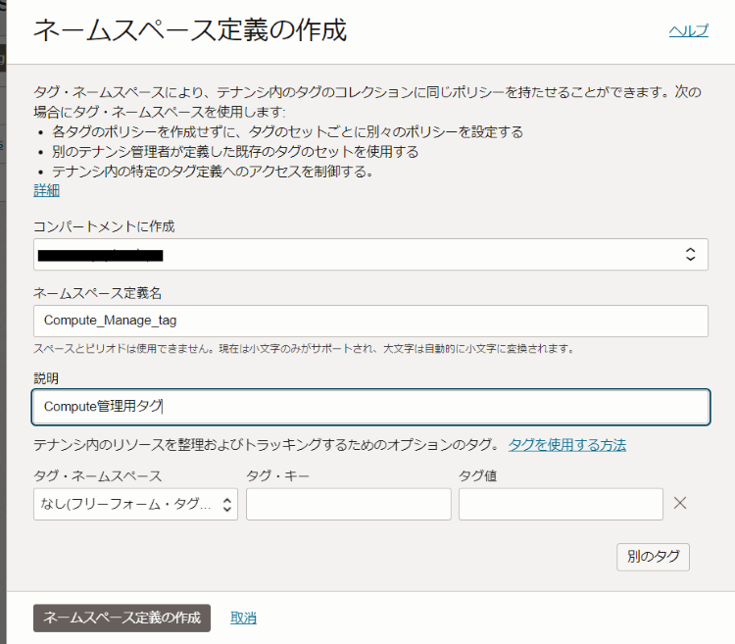Focus the field containing Compute管理用タグ

(x=370, y=406)
